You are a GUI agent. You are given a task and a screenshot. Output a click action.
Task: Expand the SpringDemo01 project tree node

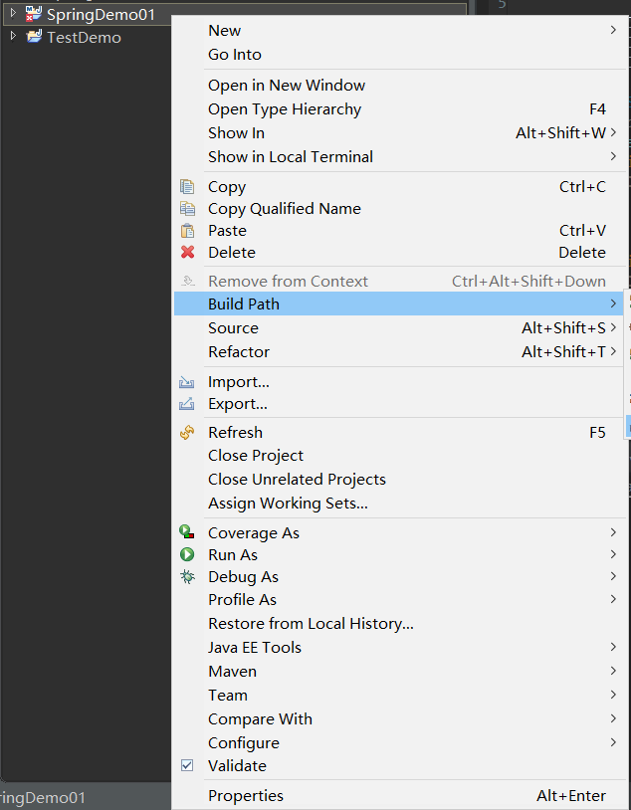[13, 13]
